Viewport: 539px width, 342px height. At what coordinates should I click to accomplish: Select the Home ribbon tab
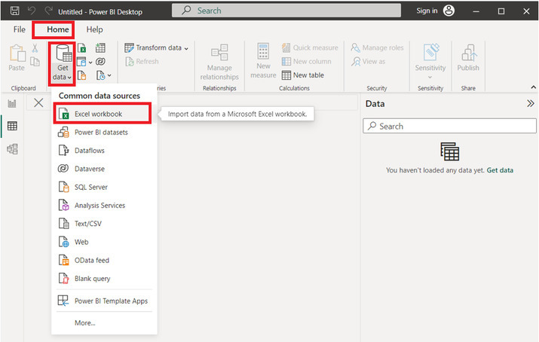tap(58, 29)
